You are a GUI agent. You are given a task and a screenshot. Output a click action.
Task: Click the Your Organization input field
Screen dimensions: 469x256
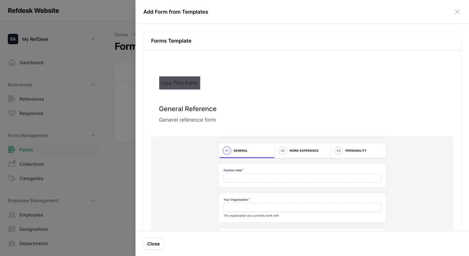(302, 207)
